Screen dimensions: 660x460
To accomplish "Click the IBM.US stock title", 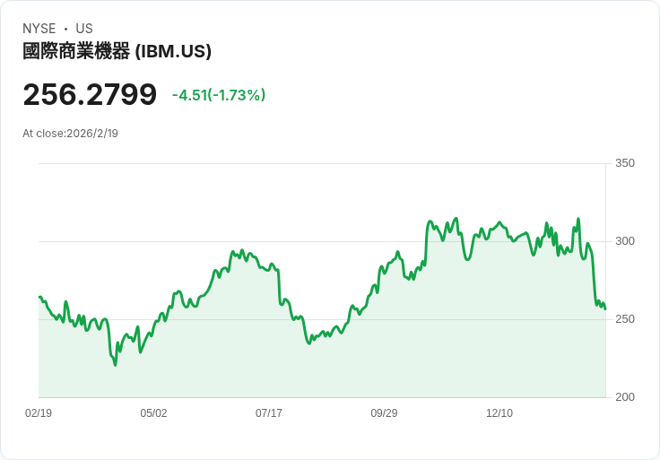I will [117, 52].
